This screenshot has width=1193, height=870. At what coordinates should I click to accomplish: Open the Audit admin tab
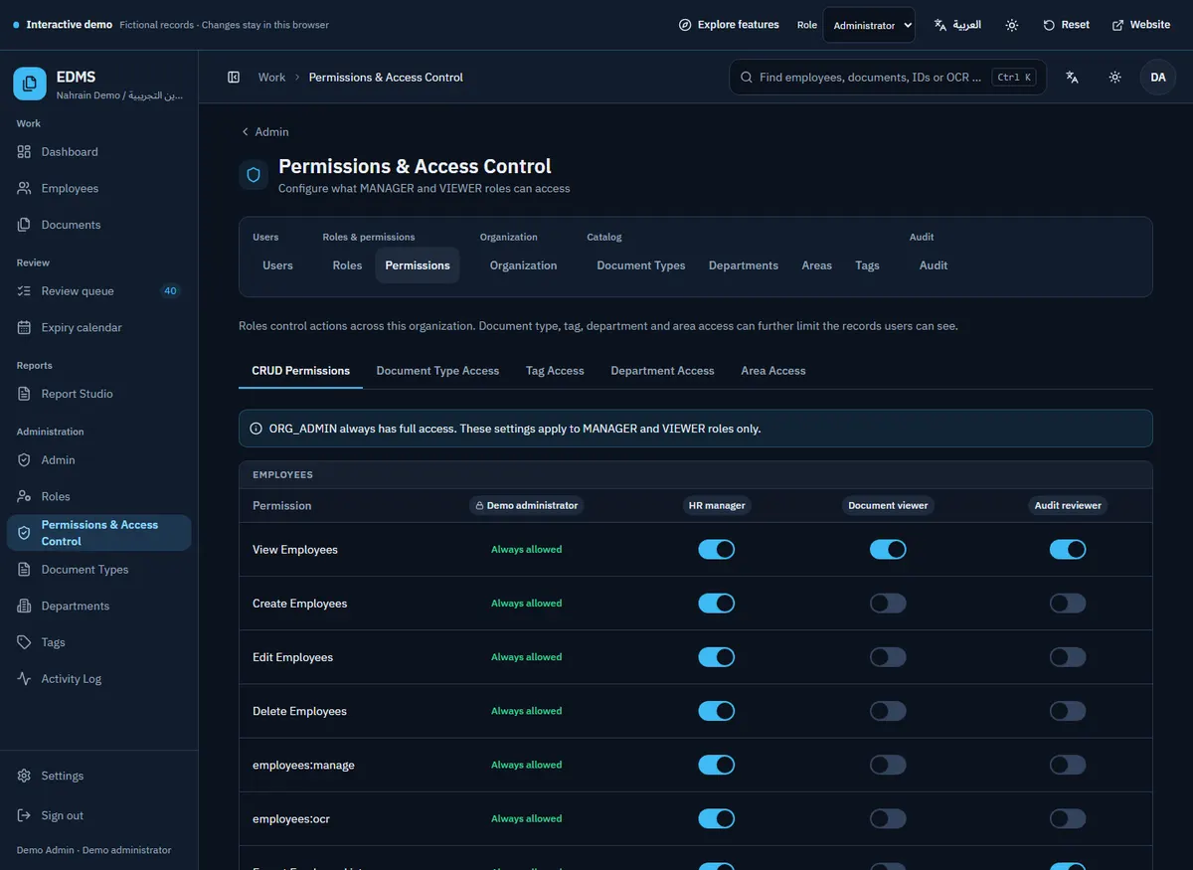(934, 265)
